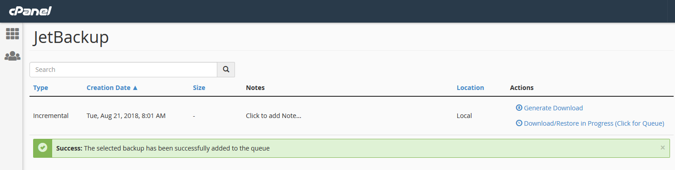Click the Notes column header
Image resolution: width=675 pixels, height=170 pixels.
pyautogui.click(x=255, y=88)
